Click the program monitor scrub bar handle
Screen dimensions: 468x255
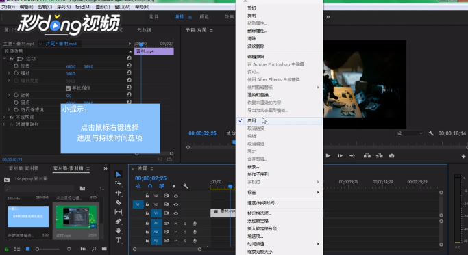(x=234, y=143)
